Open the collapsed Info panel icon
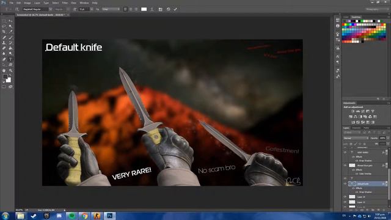 pyautogui.click(x=338, y=26)
